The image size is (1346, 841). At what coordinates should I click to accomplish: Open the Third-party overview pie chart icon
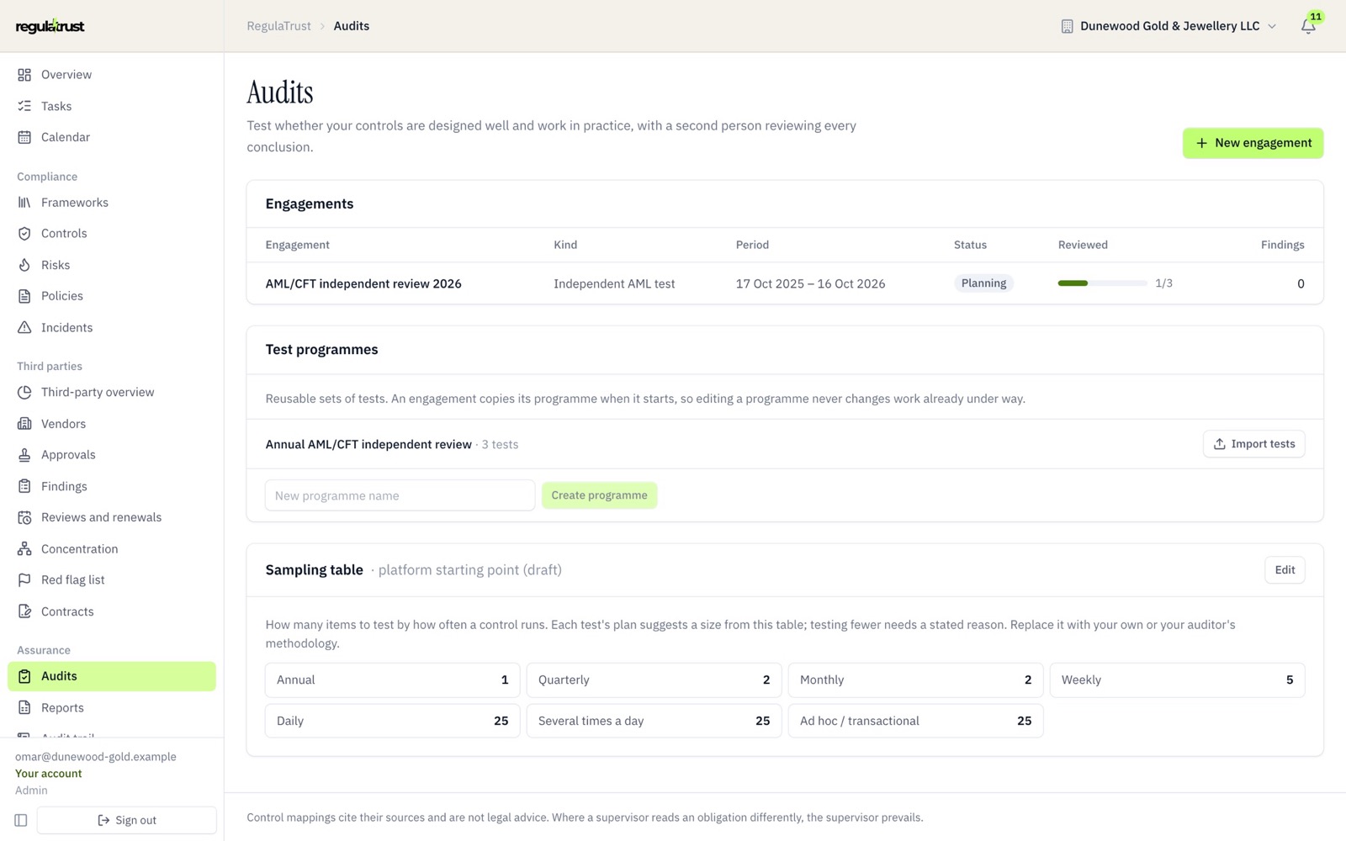(x=24, y=393)
